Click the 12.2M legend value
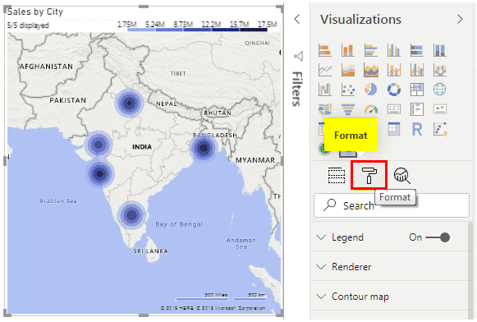Screen dimensions: 477x322 pos(211,24)
